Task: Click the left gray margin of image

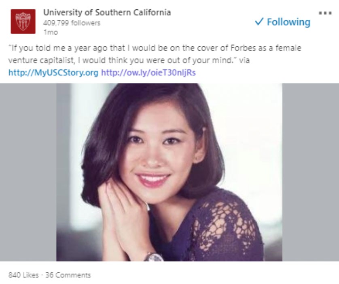Action: [28, 172]
